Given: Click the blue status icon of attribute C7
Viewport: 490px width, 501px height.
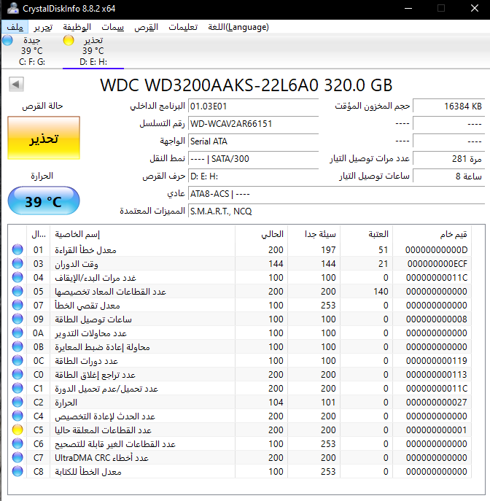Looking at the screenshot, I should (17, 457).
